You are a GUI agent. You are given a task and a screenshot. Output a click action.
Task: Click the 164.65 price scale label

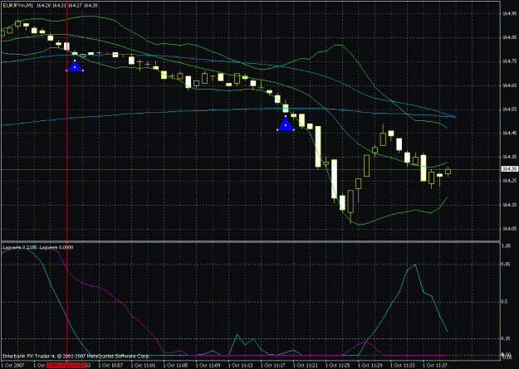509,85
